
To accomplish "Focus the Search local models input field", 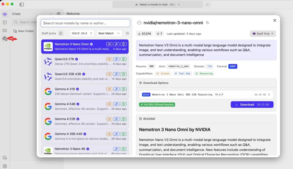I will (85, 23).
